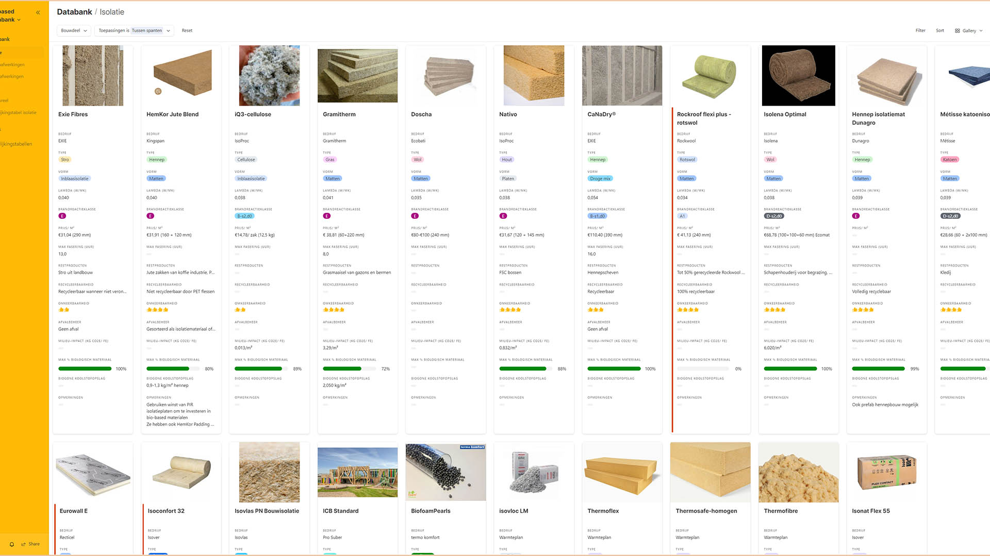990x556 pixels.
Task: Click the Gallery grid view icon
Action: click(957, 31)
